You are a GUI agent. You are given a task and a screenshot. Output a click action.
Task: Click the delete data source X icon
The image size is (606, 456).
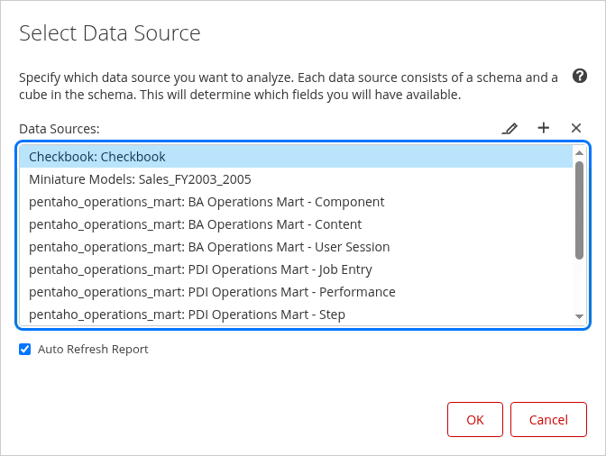click(x=576, y=128)
